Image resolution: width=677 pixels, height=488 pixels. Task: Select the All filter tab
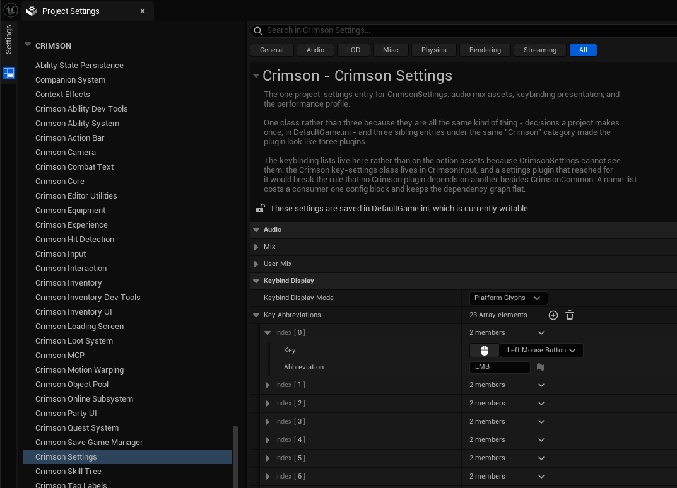coord(584,50)
